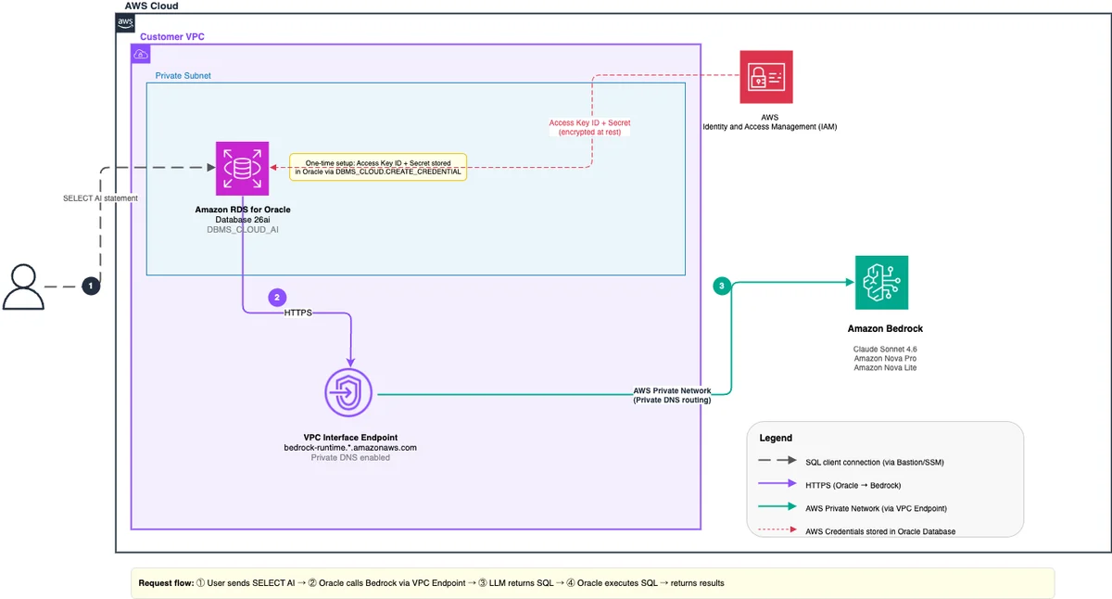The image size is (1112, 599).
Task: Click the 'Customer VPC' label
Action: coord(172,36)
